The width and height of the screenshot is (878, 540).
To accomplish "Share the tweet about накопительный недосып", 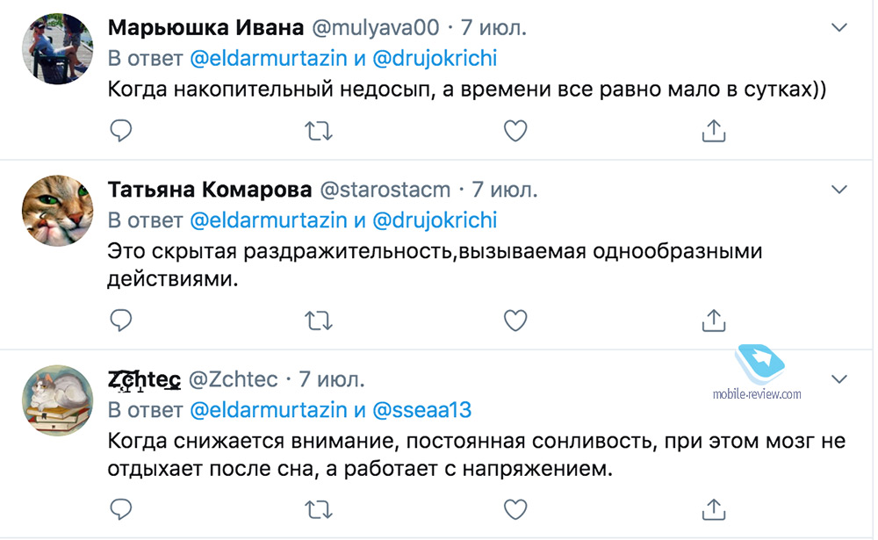I will click(x=713, y=131).
